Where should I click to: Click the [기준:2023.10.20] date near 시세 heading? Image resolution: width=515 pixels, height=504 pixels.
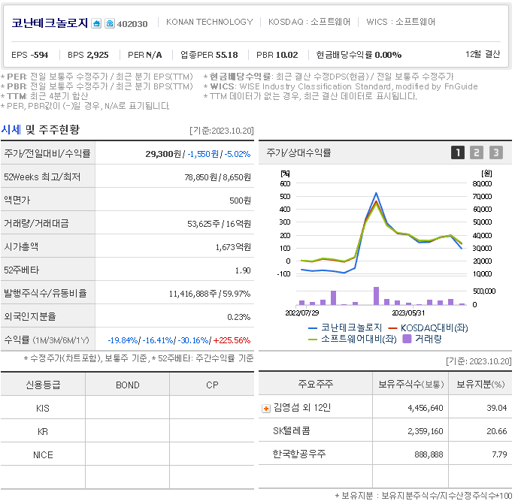(221, 131)
